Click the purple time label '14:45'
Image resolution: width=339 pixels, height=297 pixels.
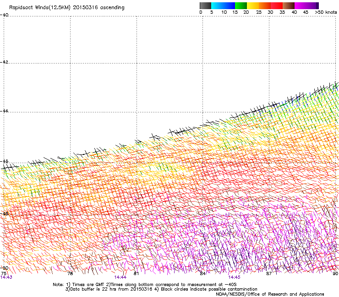tap(235, 277)
